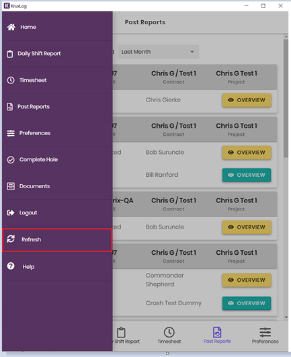Click the Preferences sliders icon in sidebar
Image resolution: width=291 pixels, height=357 pixels.
click(x=11, y=133)
